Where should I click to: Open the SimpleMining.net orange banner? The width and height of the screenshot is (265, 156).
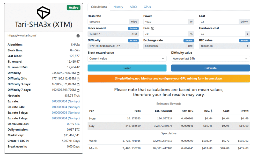click(169, 79)
